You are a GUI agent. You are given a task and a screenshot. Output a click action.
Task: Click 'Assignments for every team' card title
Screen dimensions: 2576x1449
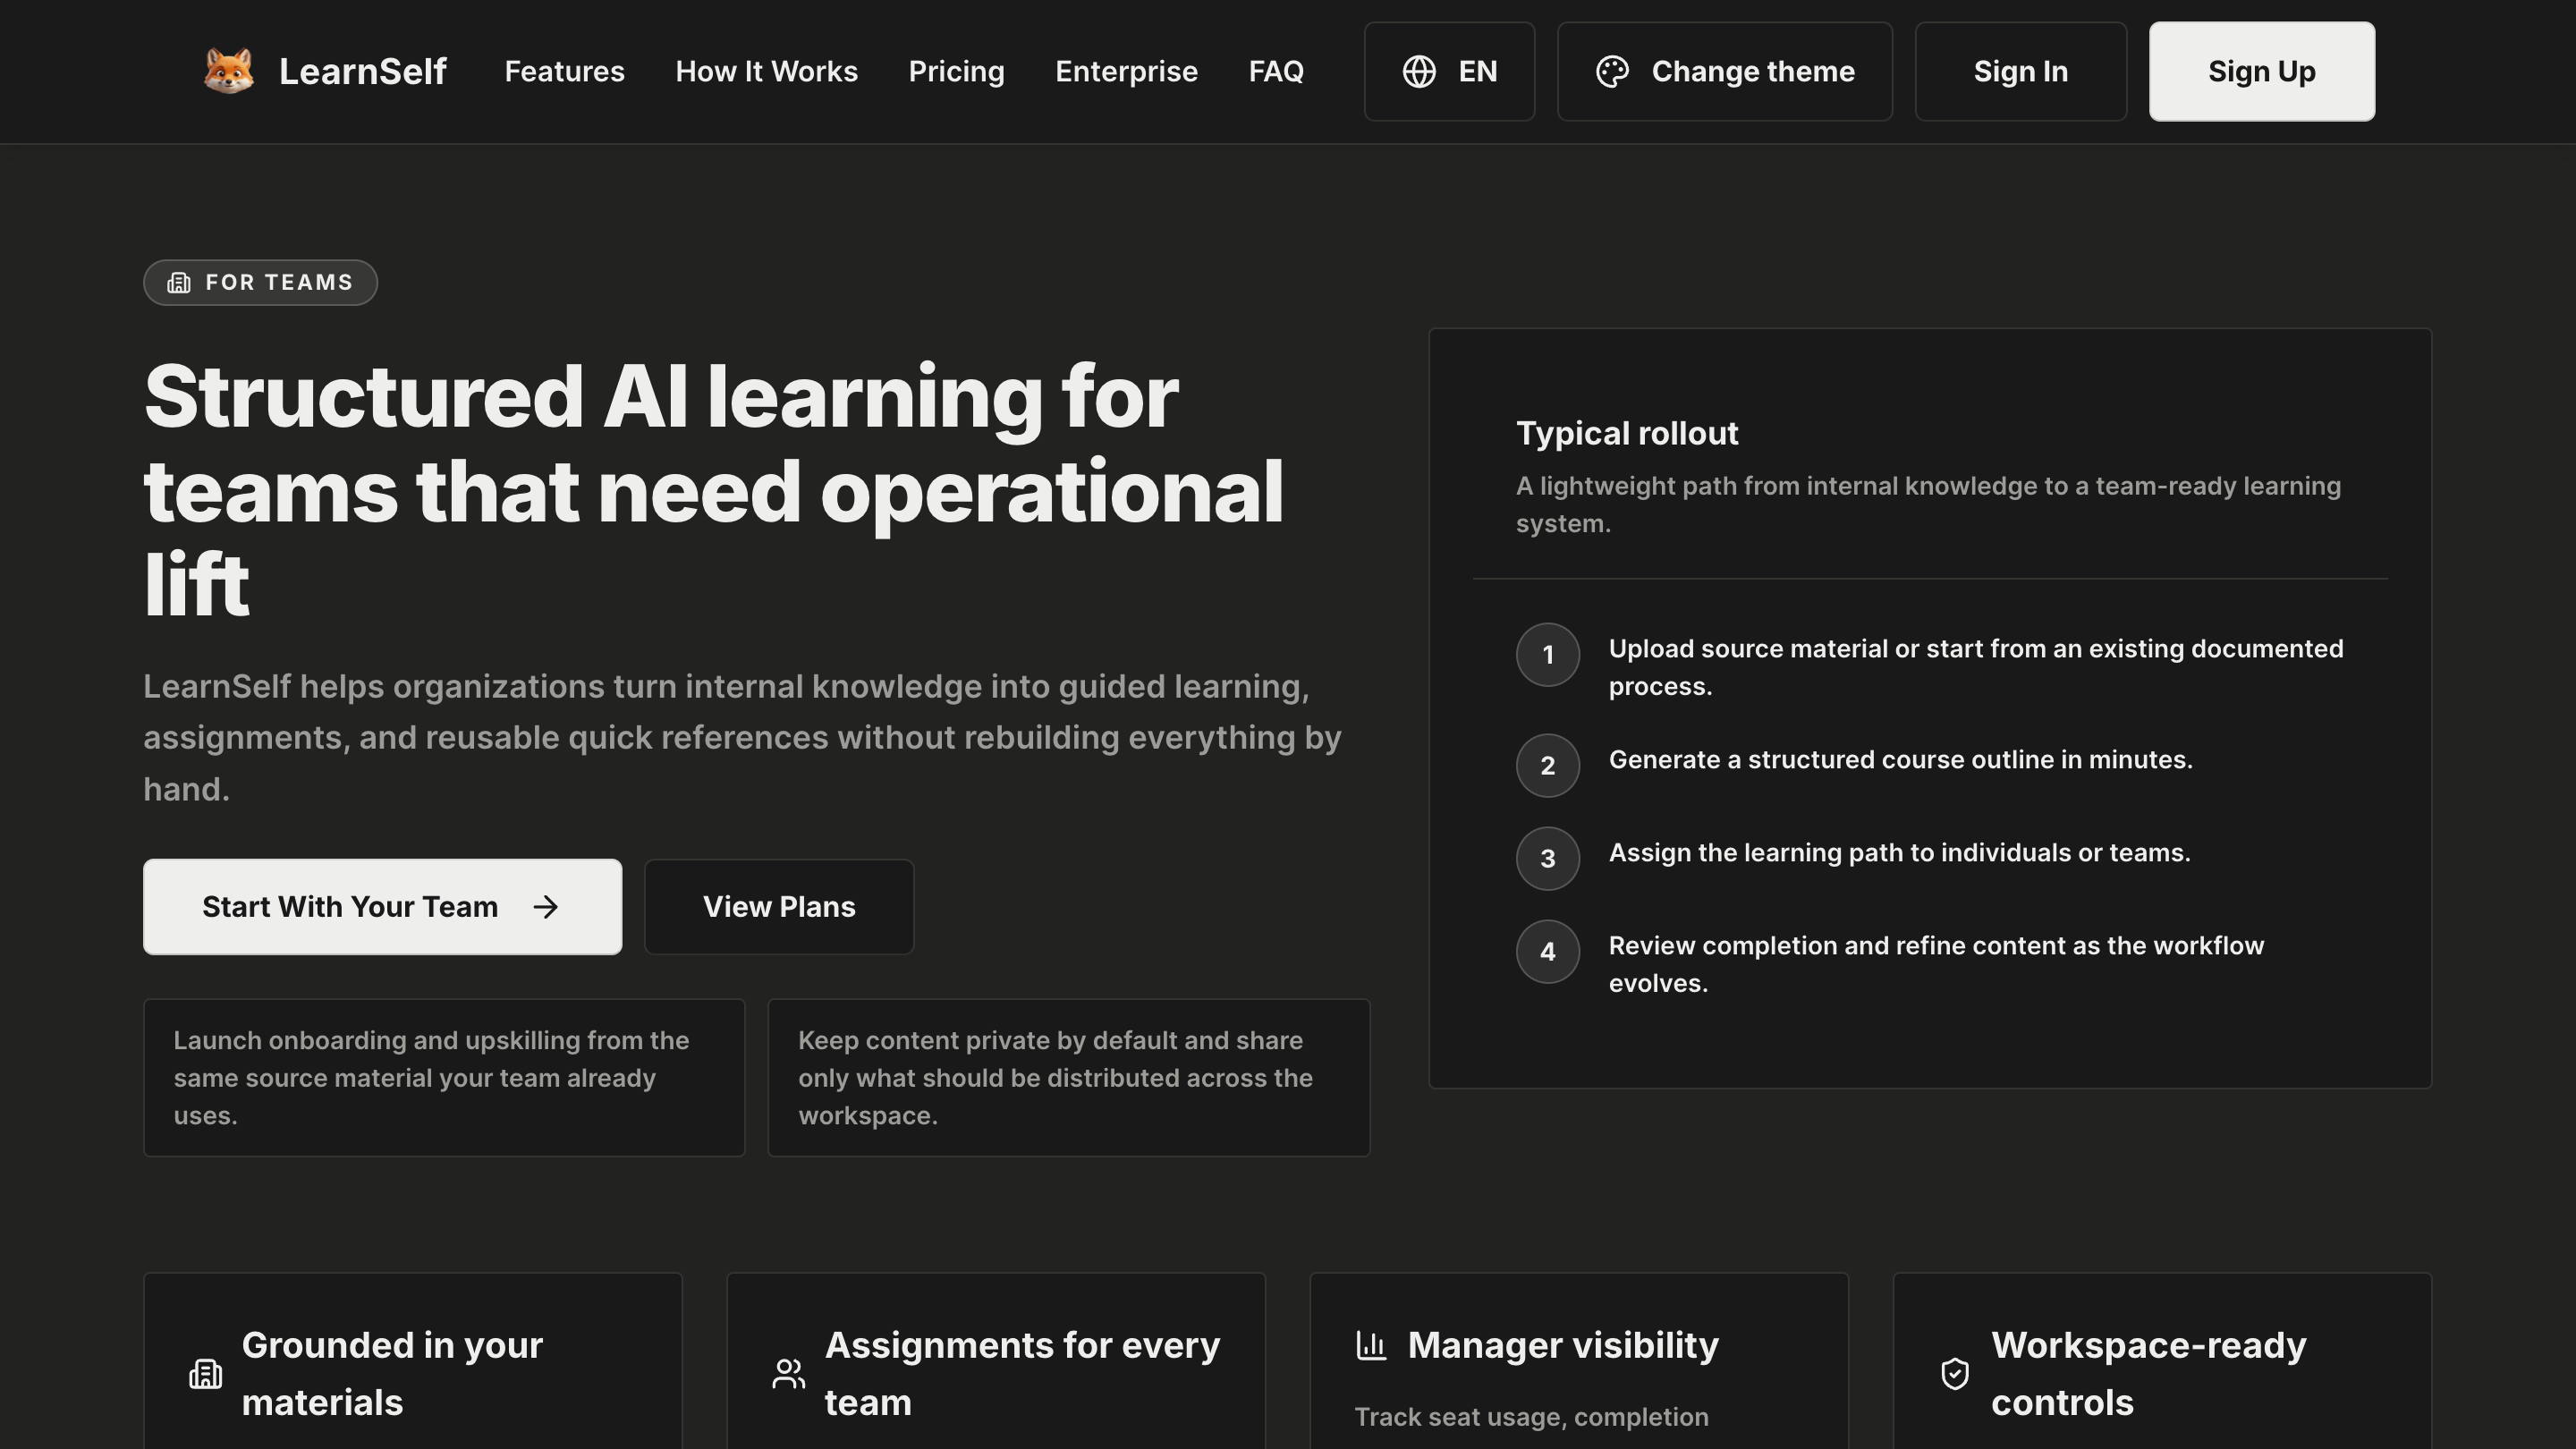pos(1023,1374)
